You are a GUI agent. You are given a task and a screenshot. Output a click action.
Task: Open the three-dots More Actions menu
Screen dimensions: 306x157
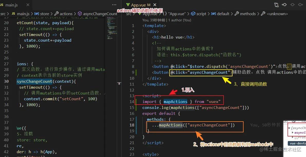point(114,5)
